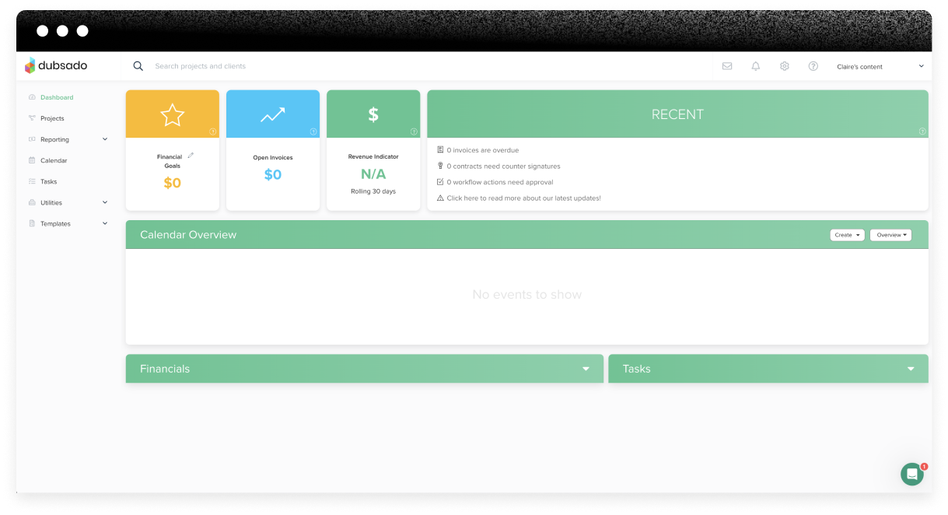Open the chat bubble widget icon

(x=911, y=474)
